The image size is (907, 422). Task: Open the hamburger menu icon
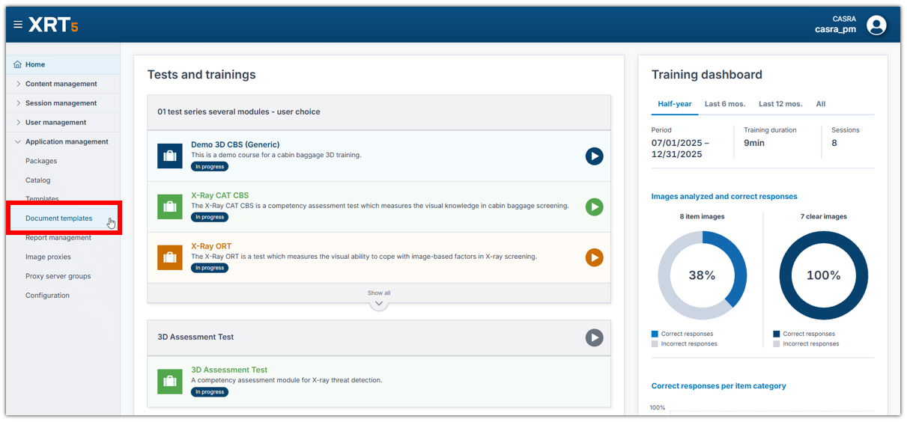coord(18,25)
